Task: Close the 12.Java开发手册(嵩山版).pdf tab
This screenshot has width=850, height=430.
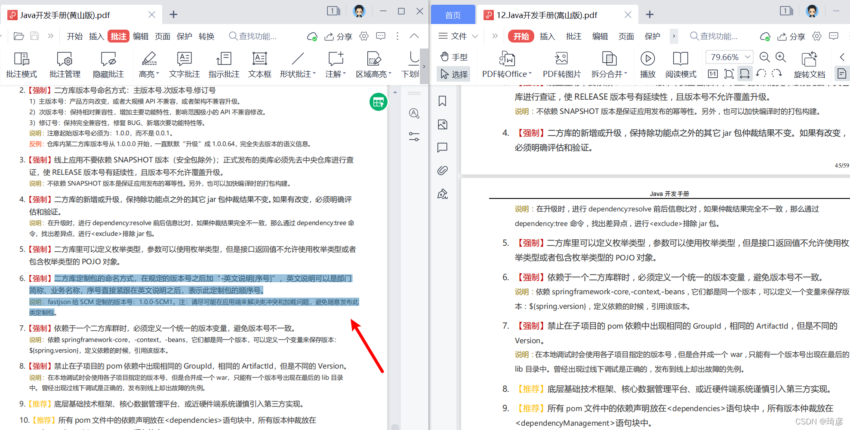Action: tap(628, 15)
